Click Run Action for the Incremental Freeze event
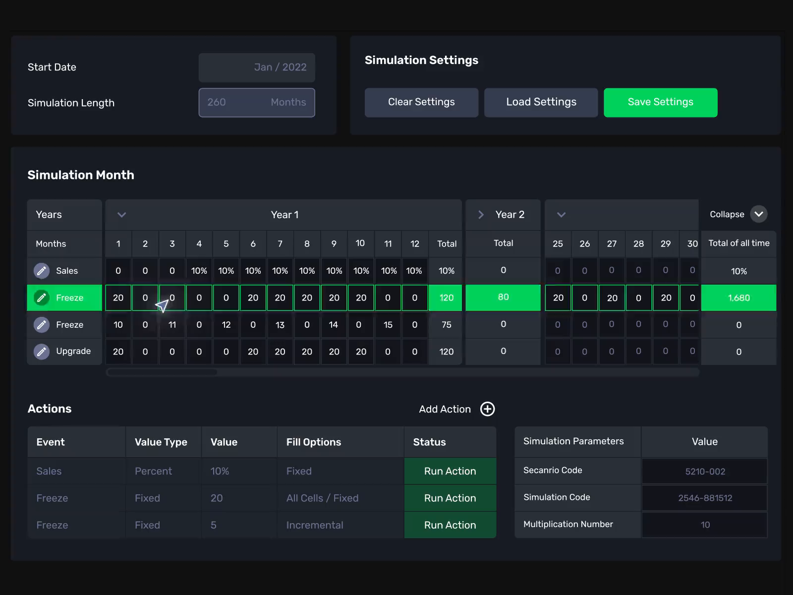The width and height of the screenshot is (793, 595). pos(450,525)
